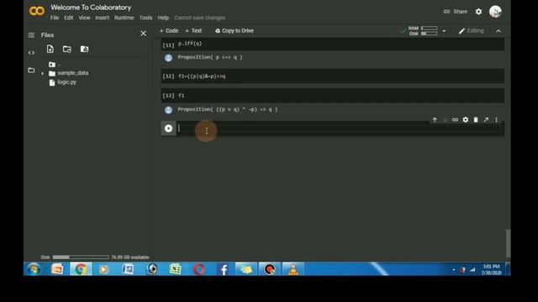Viewport: 538px width, 302px height.
Task: Run the empty active cell
Action: 168,128
